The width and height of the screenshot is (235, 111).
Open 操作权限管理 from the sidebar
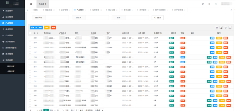click(x=12, y=48)
